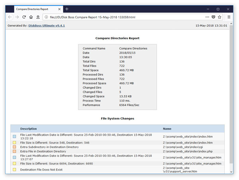Reload the page with the refresh icon
Image resolution: width=239 pixels, height=180 pixels.
tap(24, 17)
